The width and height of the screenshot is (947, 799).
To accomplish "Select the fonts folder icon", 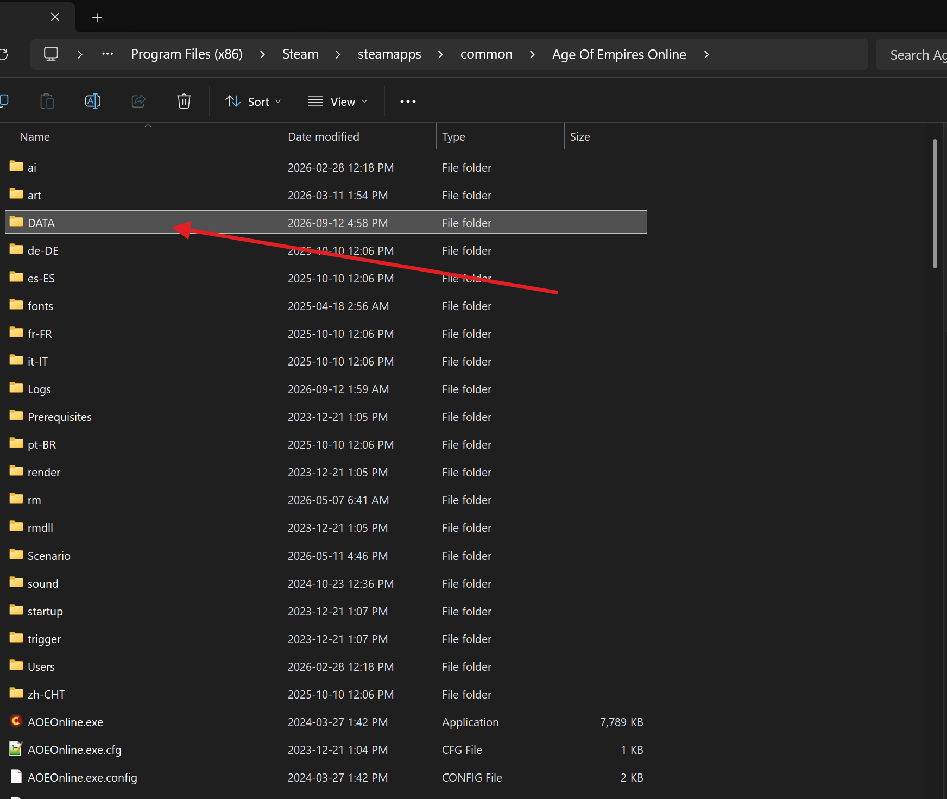I will pyautogui.click(x=16, y=305).
